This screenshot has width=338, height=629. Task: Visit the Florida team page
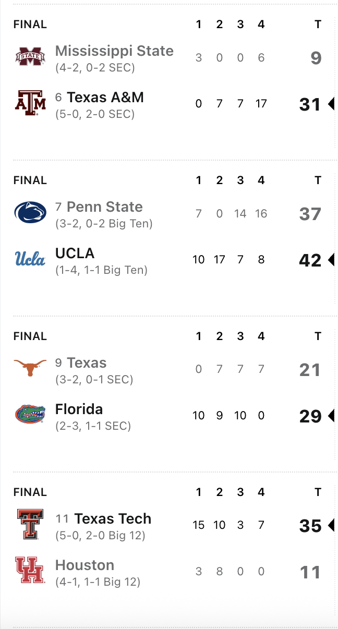(79, 409)
